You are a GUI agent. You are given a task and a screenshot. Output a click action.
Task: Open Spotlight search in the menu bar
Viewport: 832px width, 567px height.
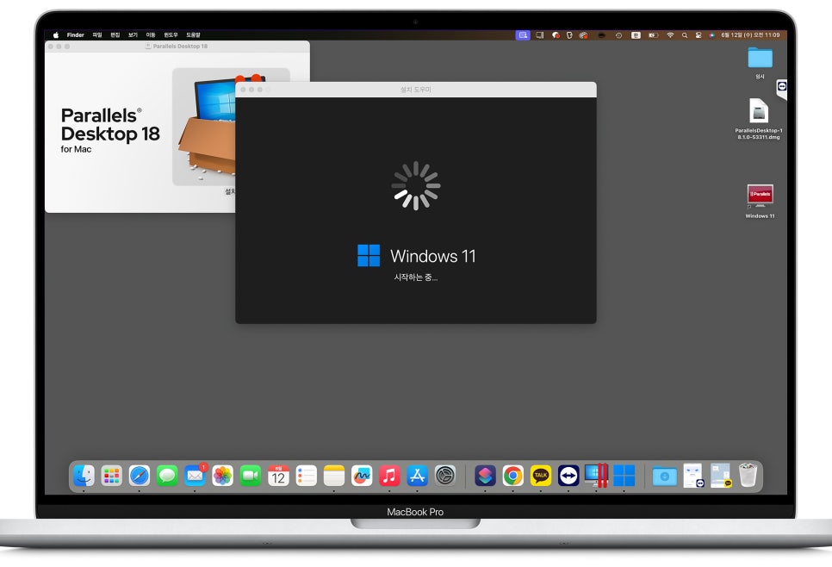685,35
